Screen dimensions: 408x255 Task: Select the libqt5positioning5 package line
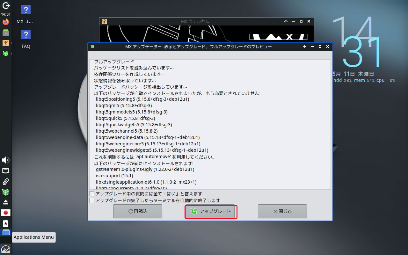point(142,99)
